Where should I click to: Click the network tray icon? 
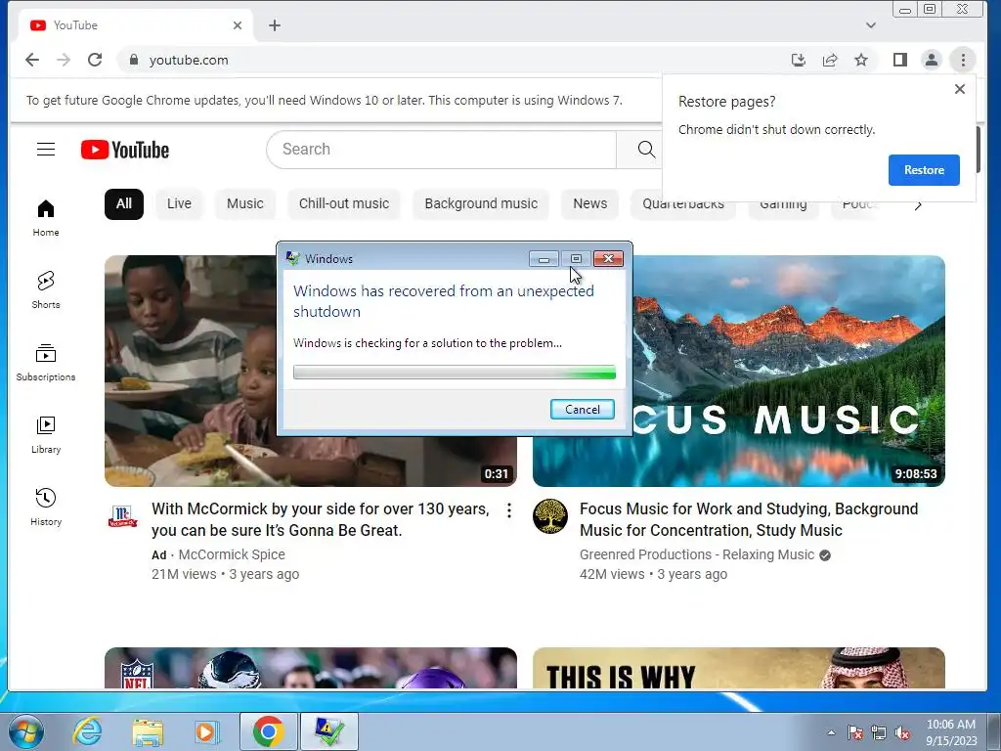(x=879, y=732)
